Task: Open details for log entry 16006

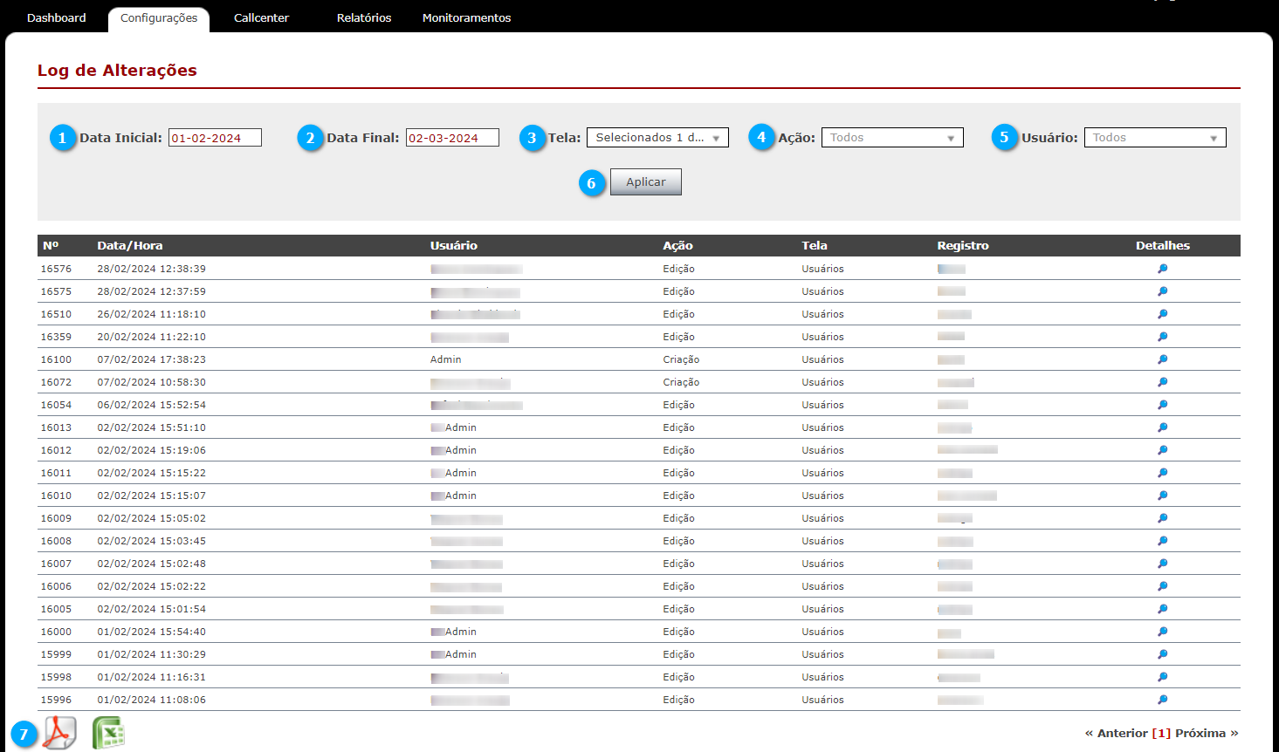Action: click(x=1162, y=586)
